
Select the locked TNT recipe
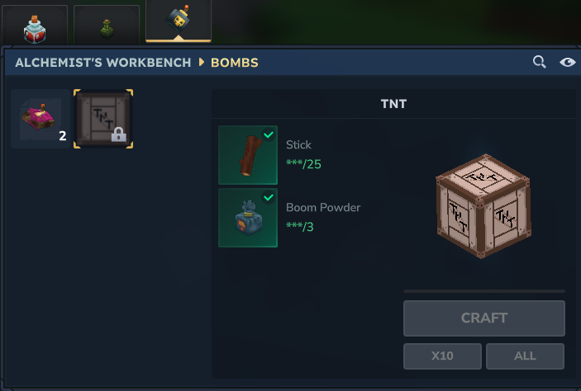[x=103, y=119]
